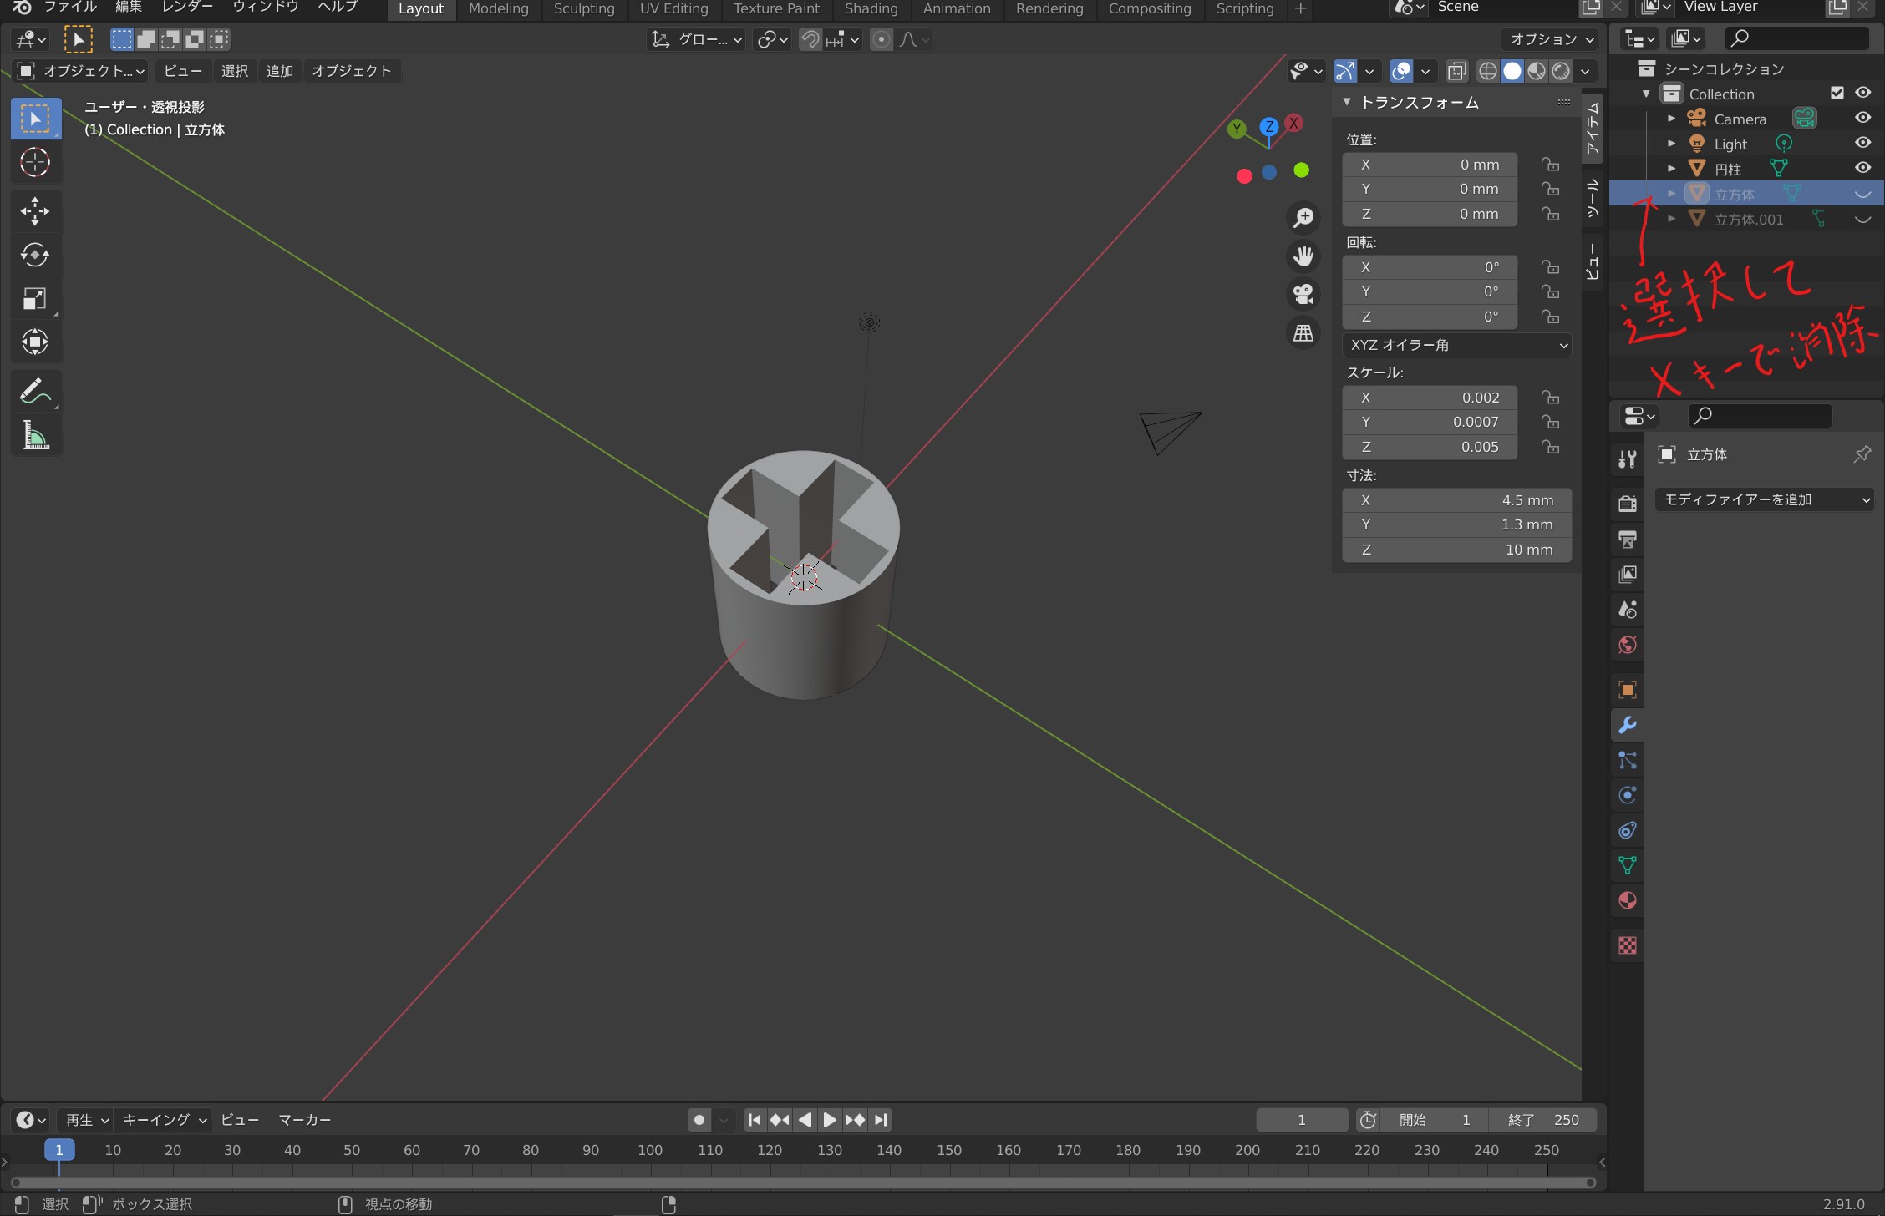Open the モディファイアーを追加 dropdown
This screenshot has width=1885, height=1216.
coord(1763,499)
